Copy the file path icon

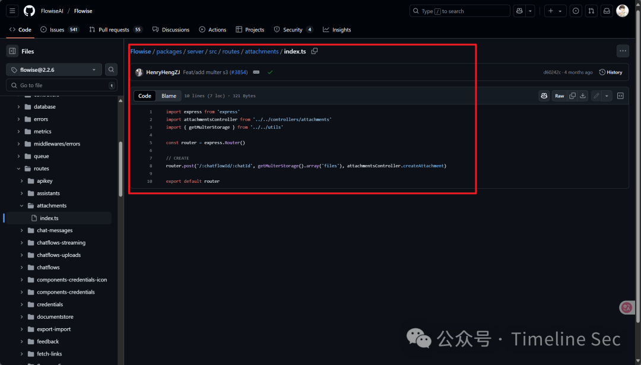[315, 51]
